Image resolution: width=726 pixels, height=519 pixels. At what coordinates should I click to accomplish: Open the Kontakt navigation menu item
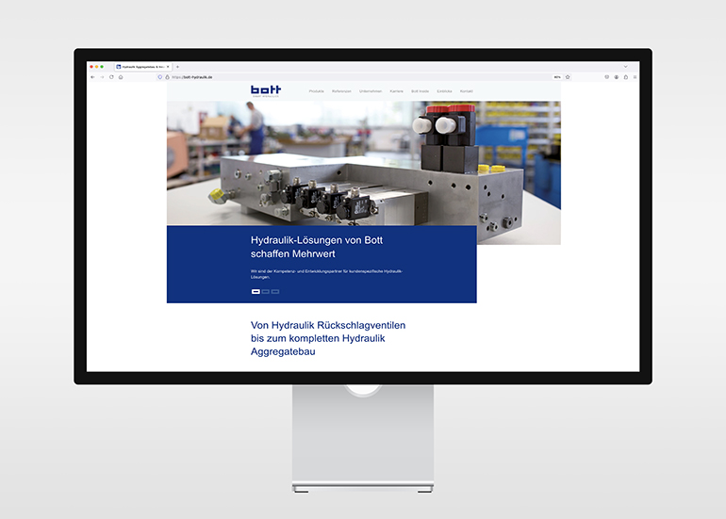(467, 91)
